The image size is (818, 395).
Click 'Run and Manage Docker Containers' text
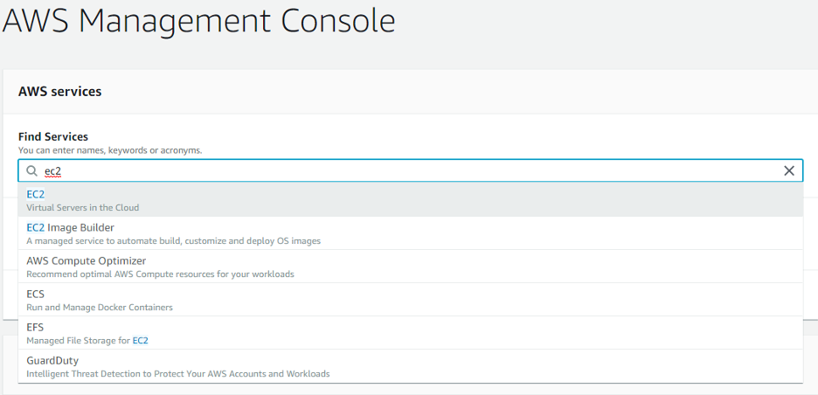[100, 308]
